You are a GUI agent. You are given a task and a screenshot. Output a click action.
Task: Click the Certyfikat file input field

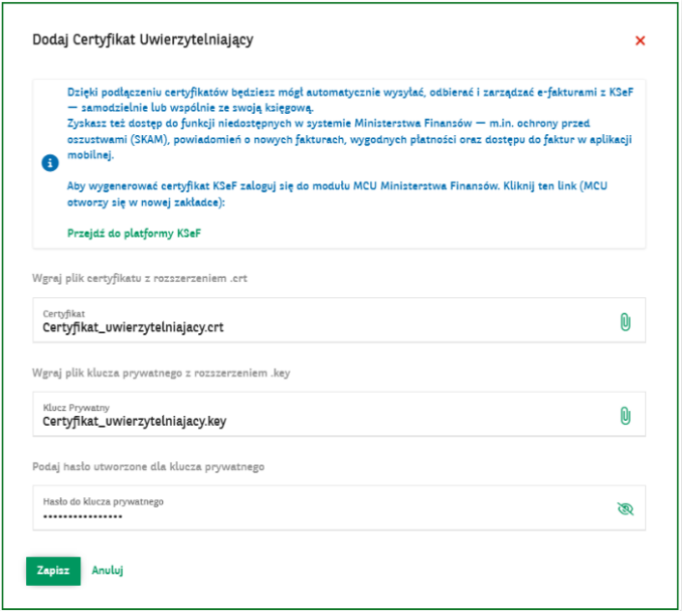pos(339,320)
